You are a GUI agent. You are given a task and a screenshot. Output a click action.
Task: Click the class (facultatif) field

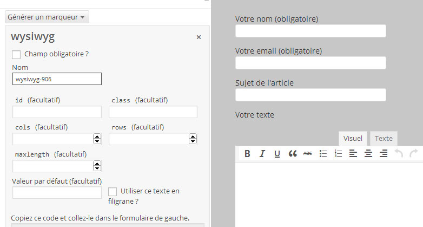[153, 112]
